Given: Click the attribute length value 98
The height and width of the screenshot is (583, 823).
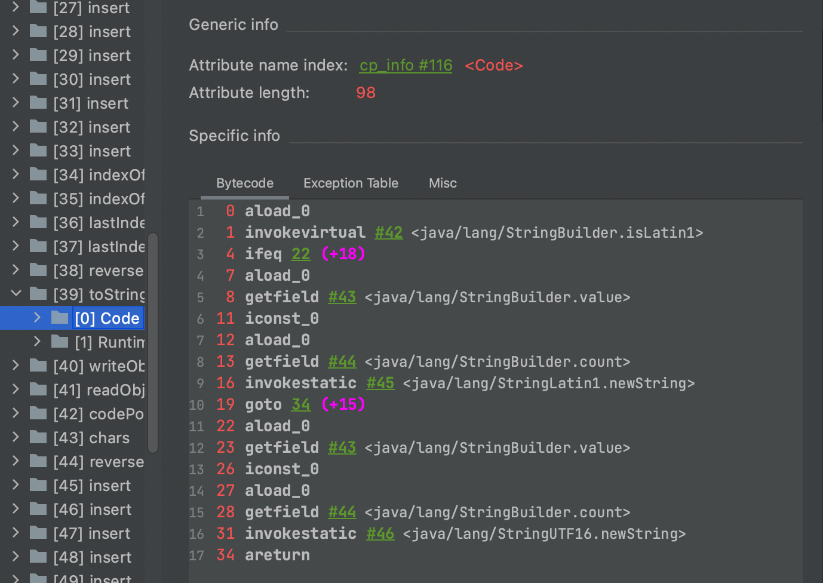Looking at the screenshot, I should pyautogui.click(x=366, y=93).
